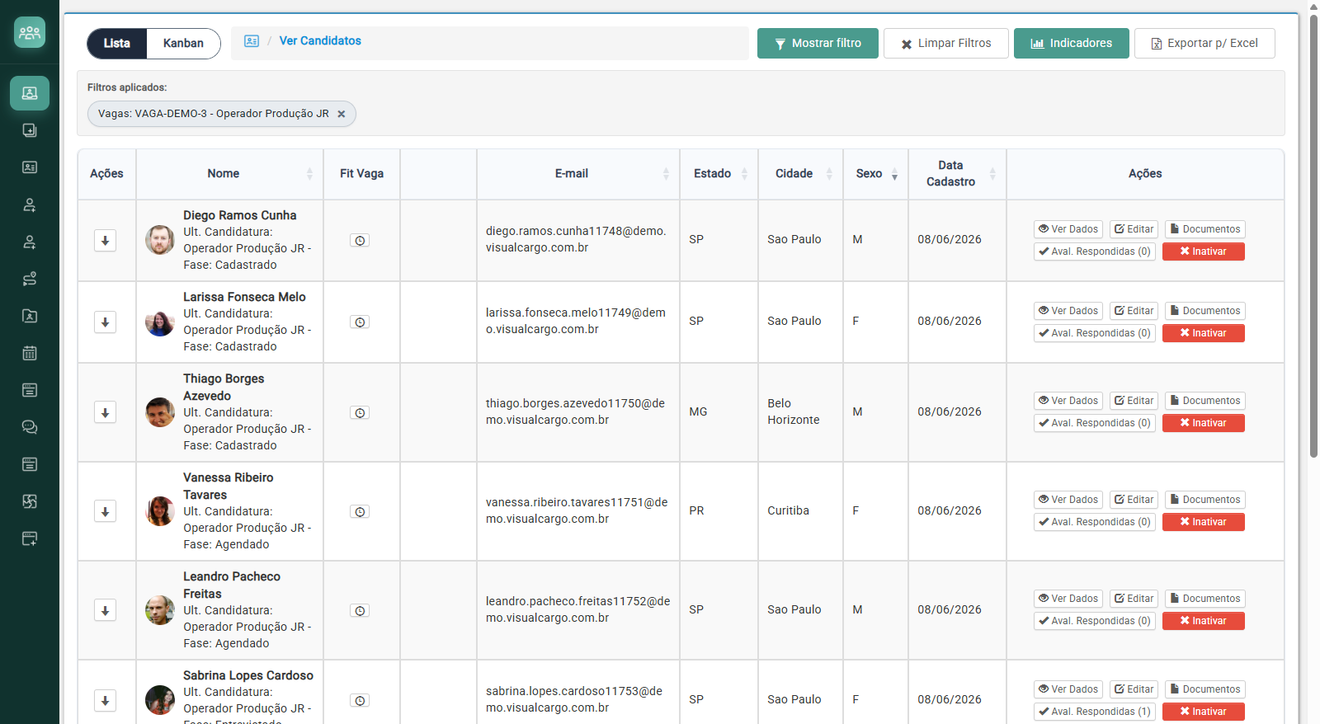Click the people logo at top left

(30, 32)
